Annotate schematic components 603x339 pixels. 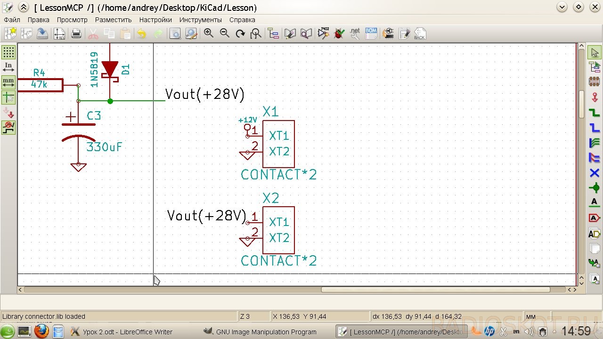[x=323, y=33]
